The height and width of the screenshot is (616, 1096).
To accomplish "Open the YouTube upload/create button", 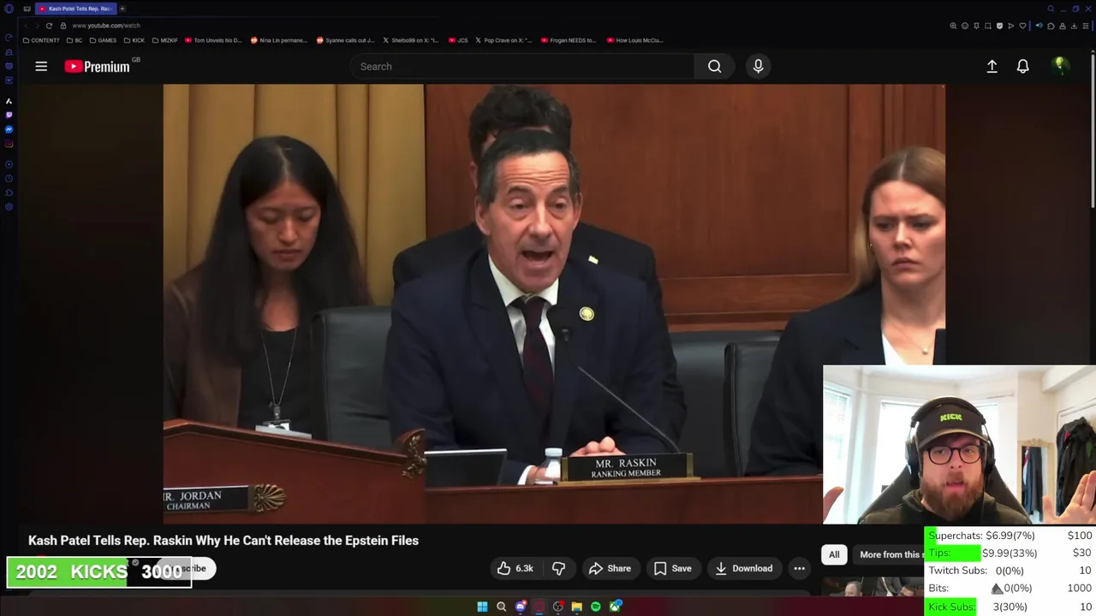I will [992, 66].
